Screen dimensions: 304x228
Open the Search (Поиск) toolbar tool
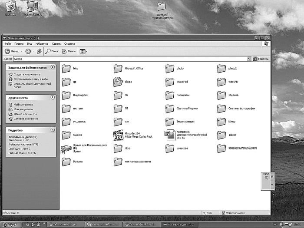point(52,51)
